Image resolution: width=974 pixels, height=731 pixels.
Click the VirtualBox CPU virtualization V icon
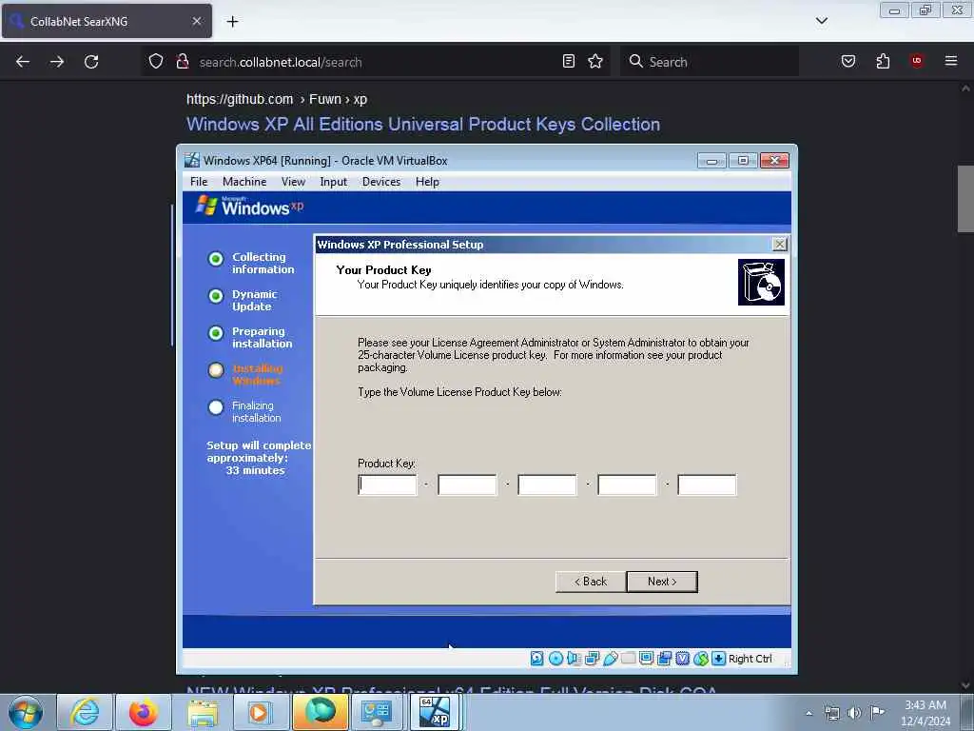pyautogui.click(x=682, y=659)
